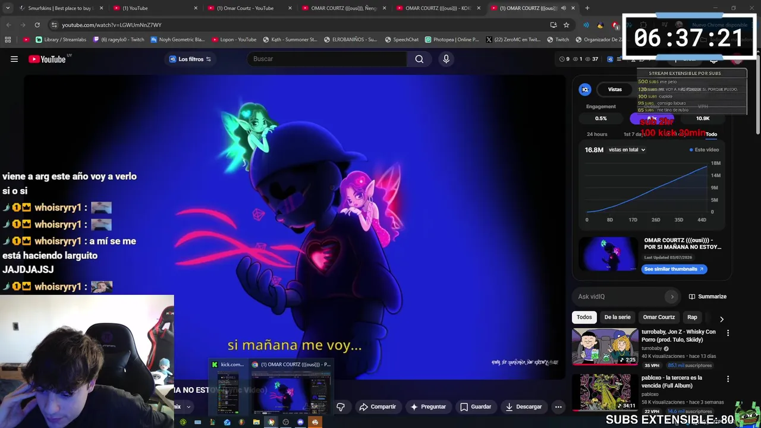Open Discord from the taskbar
Image resolution: width=761 pixels, height=428 pixels.
pos(300,422)
